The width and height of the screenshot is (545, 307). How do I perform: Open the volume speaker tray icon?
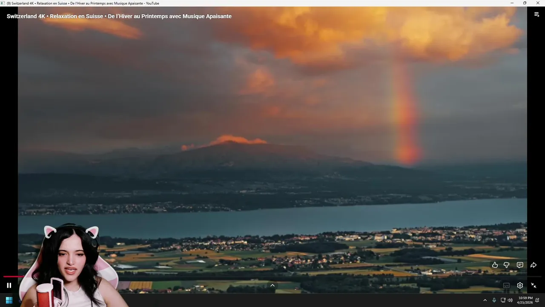point(510,300)
